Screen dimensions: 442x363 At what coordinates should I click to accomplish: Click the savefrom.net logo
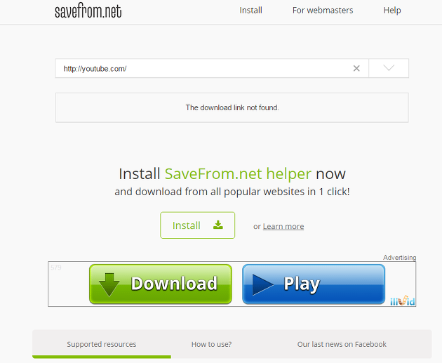point(88,11)
